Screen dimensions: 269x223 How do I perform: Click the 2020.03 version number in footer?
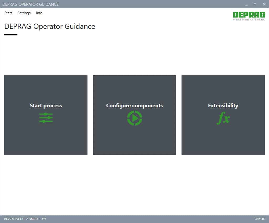[x=260, y=219]
